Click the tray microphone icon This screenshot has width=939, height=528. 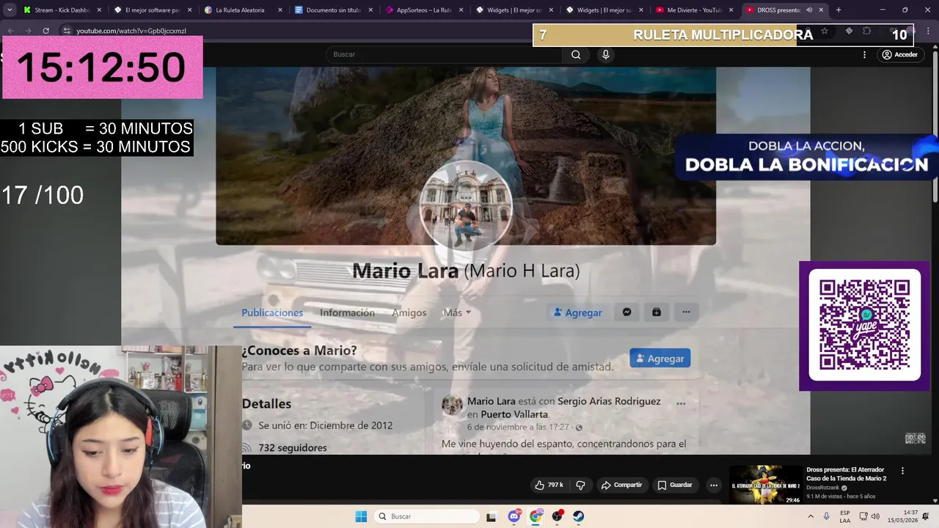[827, 516]
